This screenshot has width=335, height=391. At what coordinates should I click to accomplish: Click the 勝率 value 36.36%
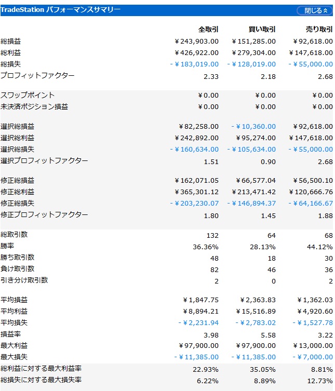(x=206, y=247)
